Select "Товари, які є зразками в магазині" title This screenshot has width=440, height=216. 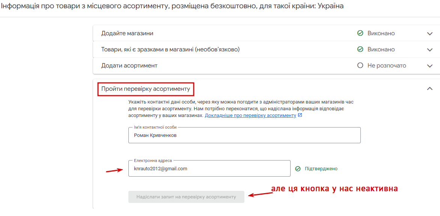[170, 49]
